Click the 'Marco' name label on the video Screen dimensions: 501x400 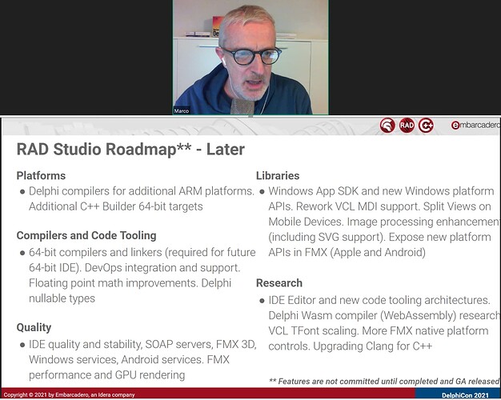(x=181, y=111)
